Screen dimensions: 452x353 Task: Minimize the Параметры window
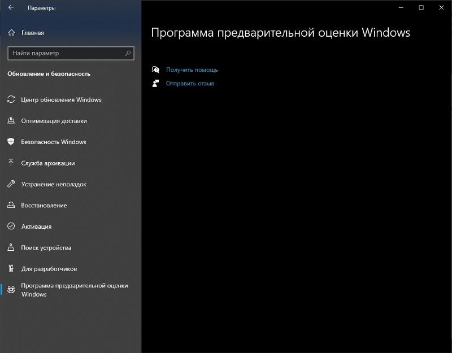coord(401,7)
